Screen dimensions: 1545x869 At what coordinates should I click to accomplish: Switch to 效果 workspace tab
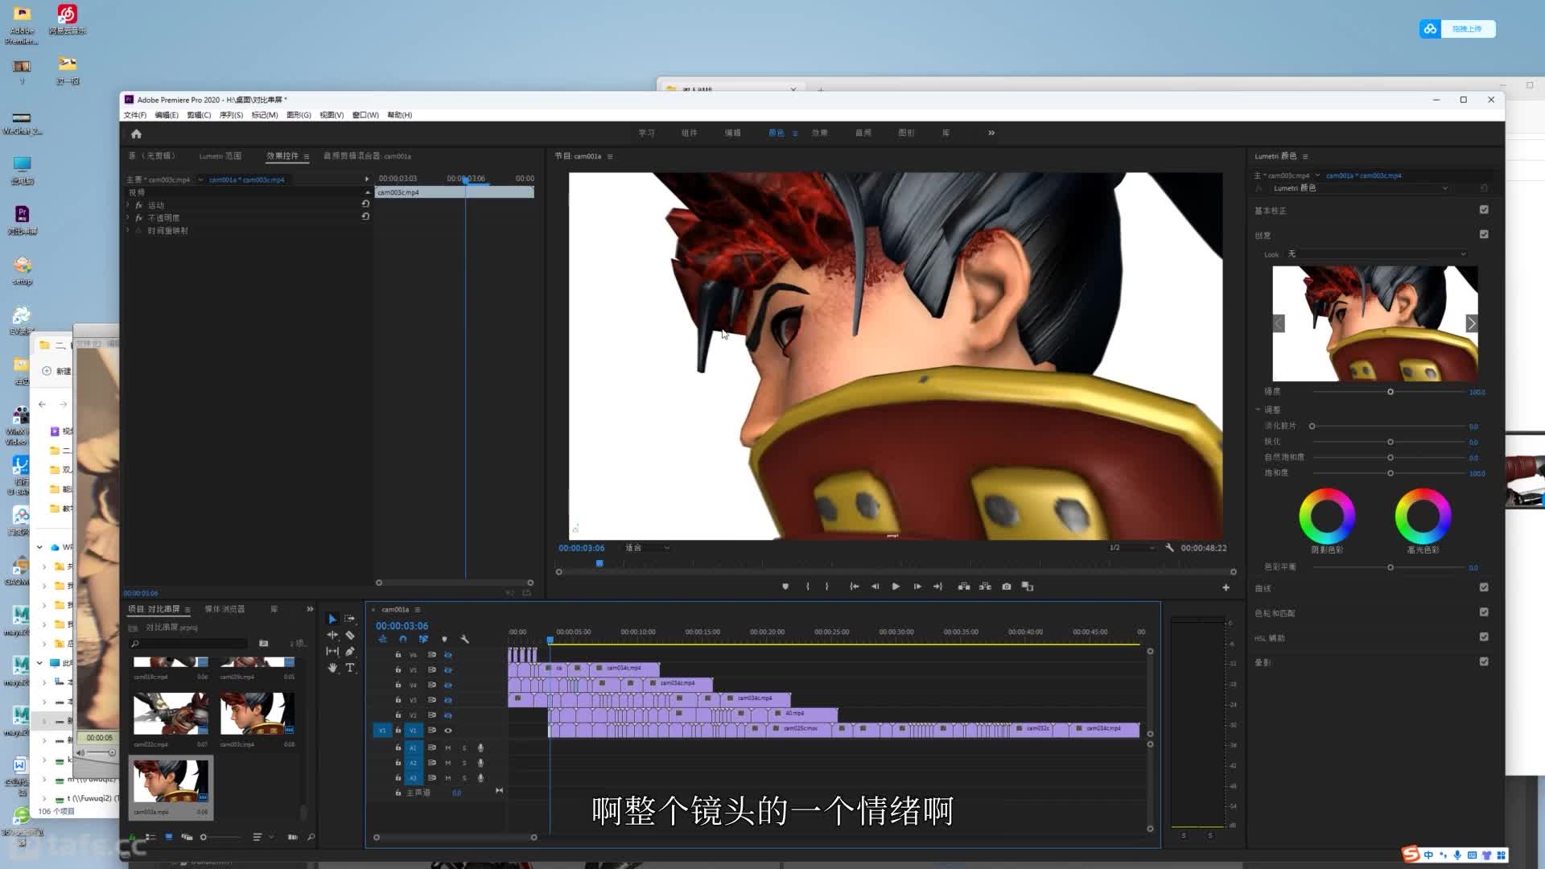[819, 133]
